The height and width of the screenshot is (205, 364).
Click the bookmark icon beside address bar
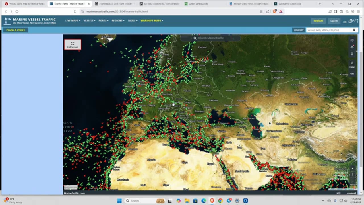(x=75, y=11)
